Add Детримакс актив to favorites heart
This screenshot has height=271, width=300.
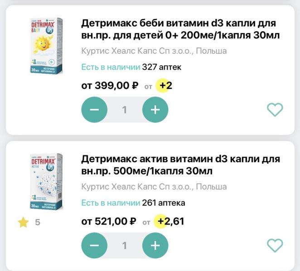[x=275, y=245]
